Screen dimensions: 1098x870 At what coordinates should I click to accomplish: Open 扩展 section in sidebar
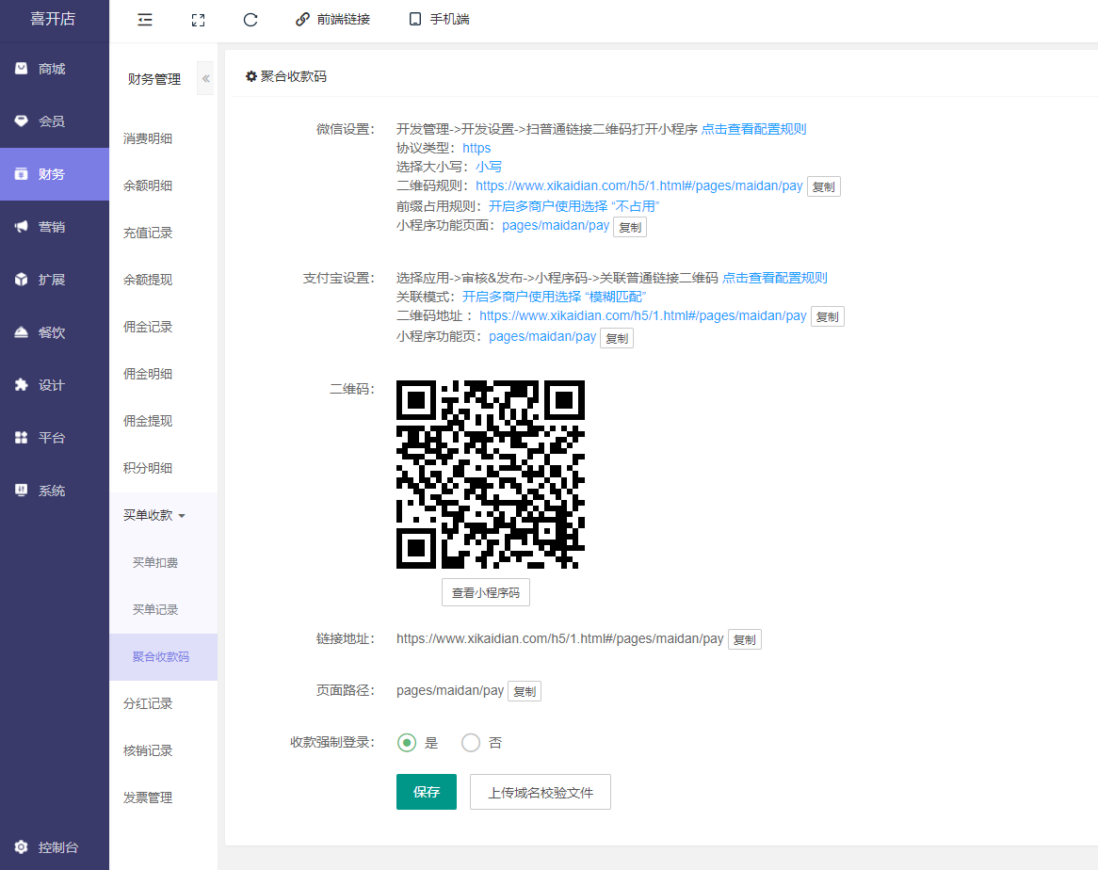tap(55, 280)
